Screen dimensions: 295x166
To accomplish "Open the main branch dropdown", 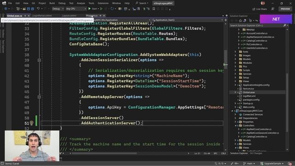I will pos(249,164).
